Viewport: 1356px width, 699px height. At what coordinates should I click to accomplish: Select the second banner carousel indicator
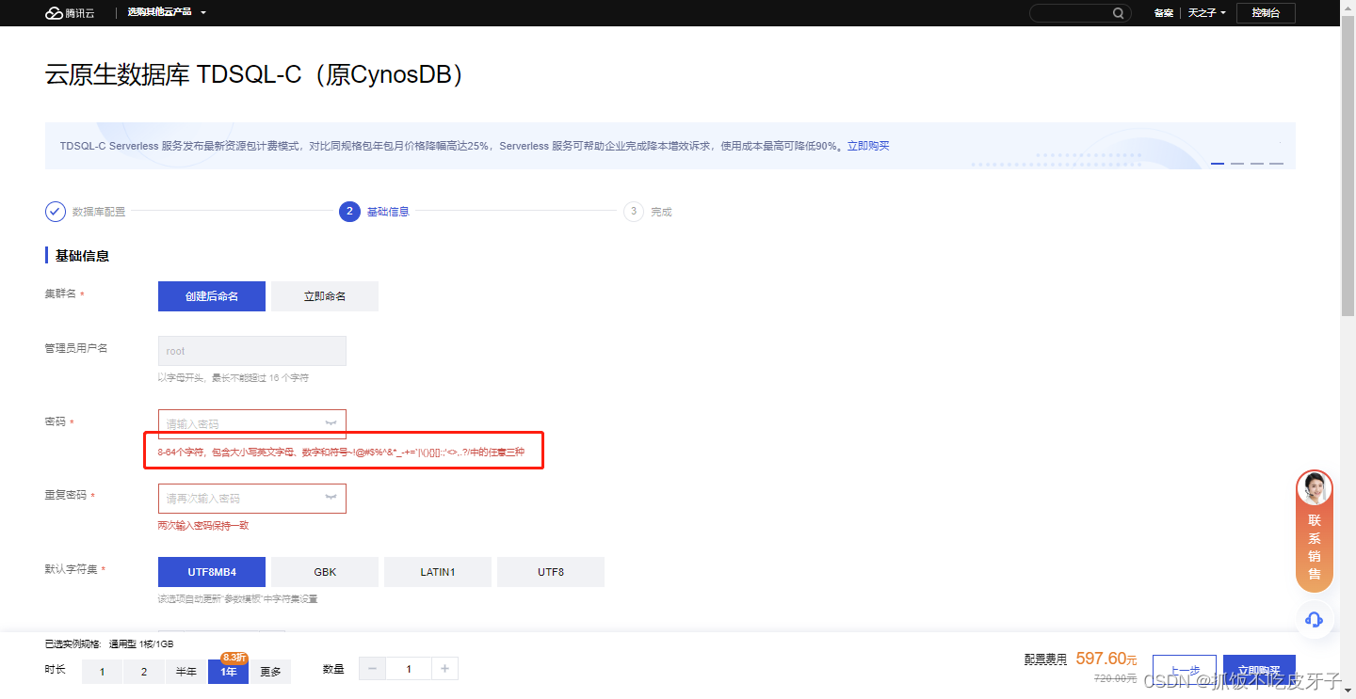(1237, 164)
